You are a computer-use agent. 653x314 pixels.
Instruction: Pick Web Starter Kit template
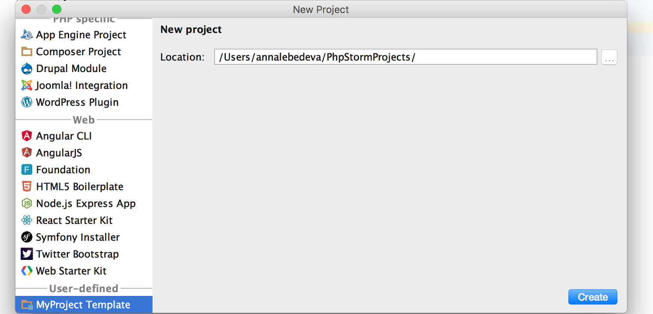click(71, 271)
